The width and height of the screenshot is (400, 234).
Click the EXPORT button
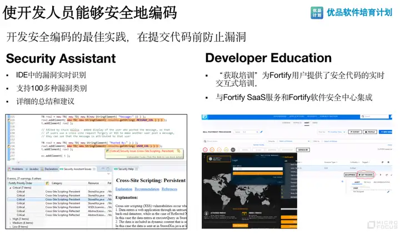354,132
